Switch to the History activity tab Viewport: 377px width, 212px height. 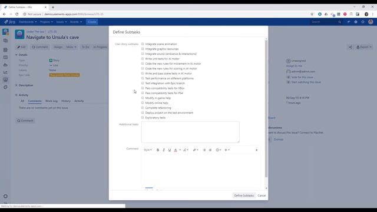point(65,101)
